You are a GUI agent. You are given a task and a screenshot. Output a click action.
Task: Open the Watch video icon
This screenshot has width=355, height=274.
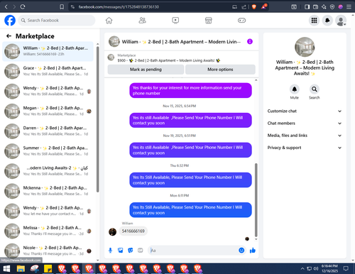pyautogui.click(x=175, y=21)
